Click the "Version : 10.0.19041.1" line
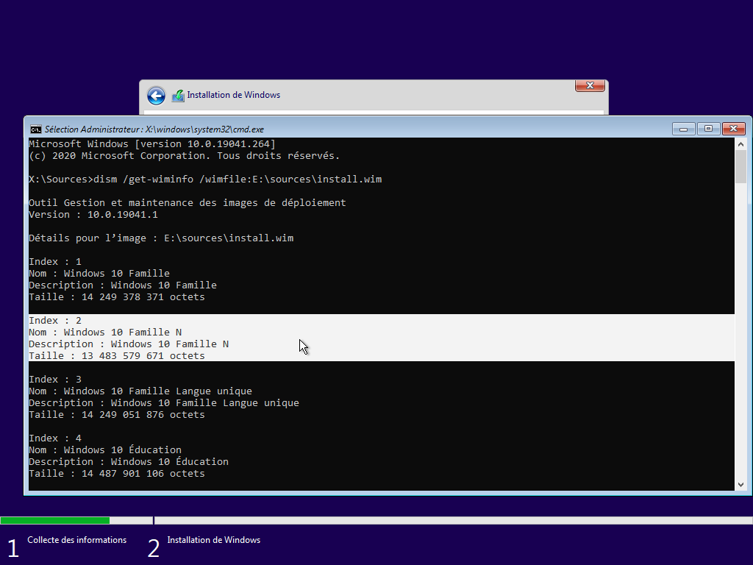 [x=93, y=214]
